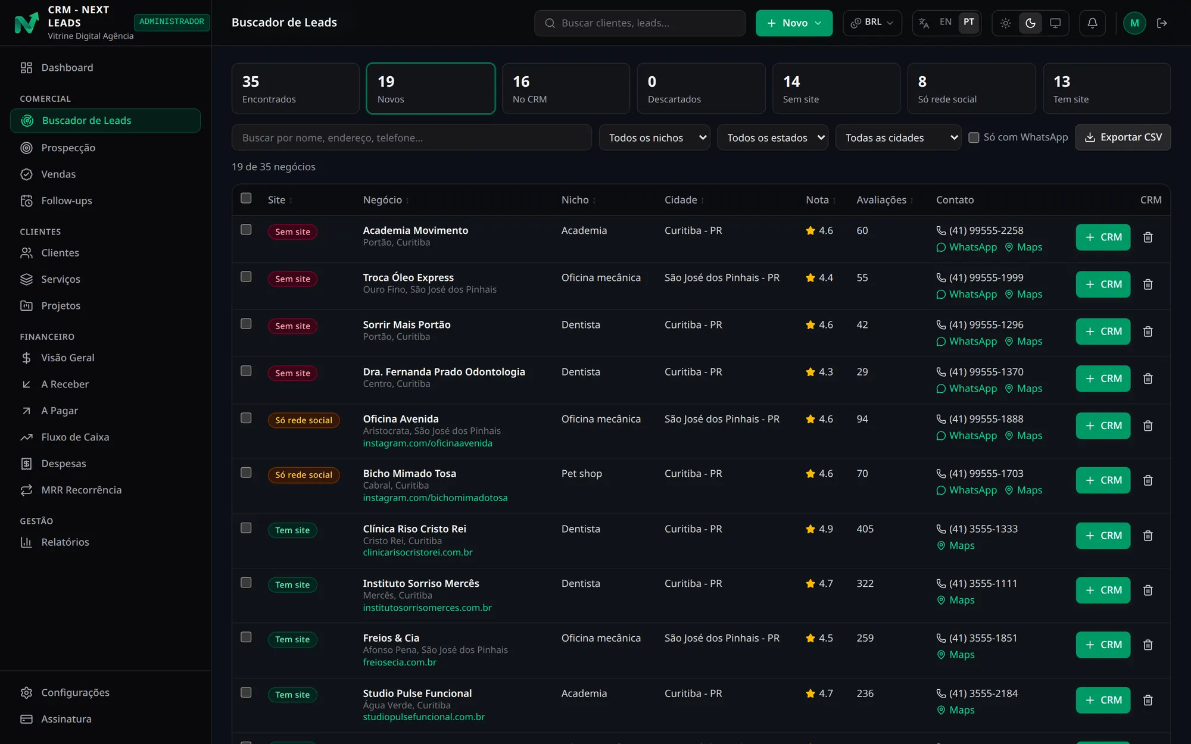Viewport: 1191px width, 744px height.
Task: Check the Academia Movimento row checkbox
Action: pyautogui.click(x=246, y=230)
